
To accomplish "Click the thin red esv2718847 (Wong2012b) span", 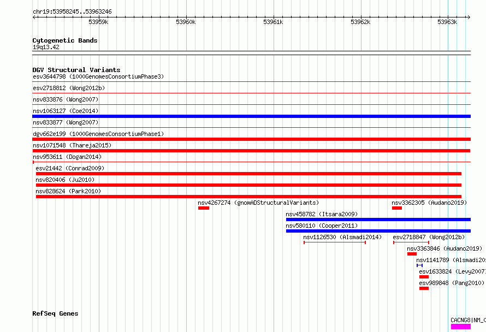I will click(x=411, y=242).
